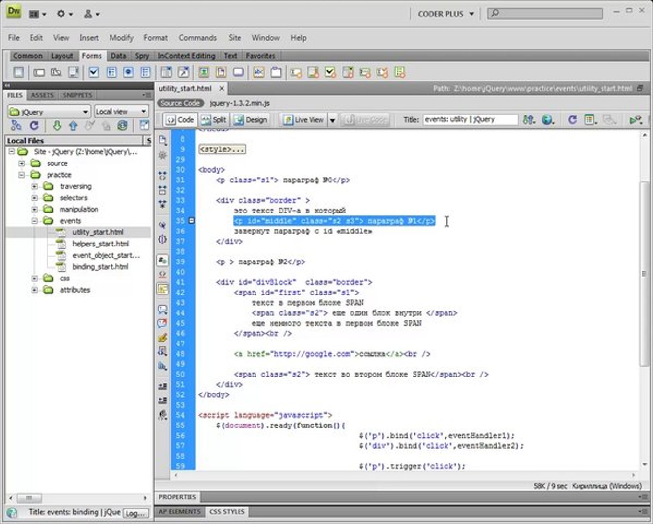Refresh Design view icon in toolbar
Viewport: 653px width, 524px height.
(573, 119)
